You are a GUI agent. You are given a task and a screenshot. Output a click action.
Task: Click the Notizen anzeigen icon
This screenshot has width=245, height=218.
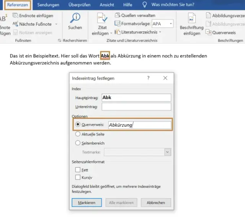[15, 33]
